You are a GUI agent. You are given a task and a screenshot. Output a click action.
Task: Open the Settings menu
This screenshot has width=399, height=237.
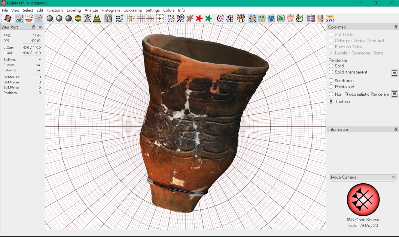(x=153, y=10)
